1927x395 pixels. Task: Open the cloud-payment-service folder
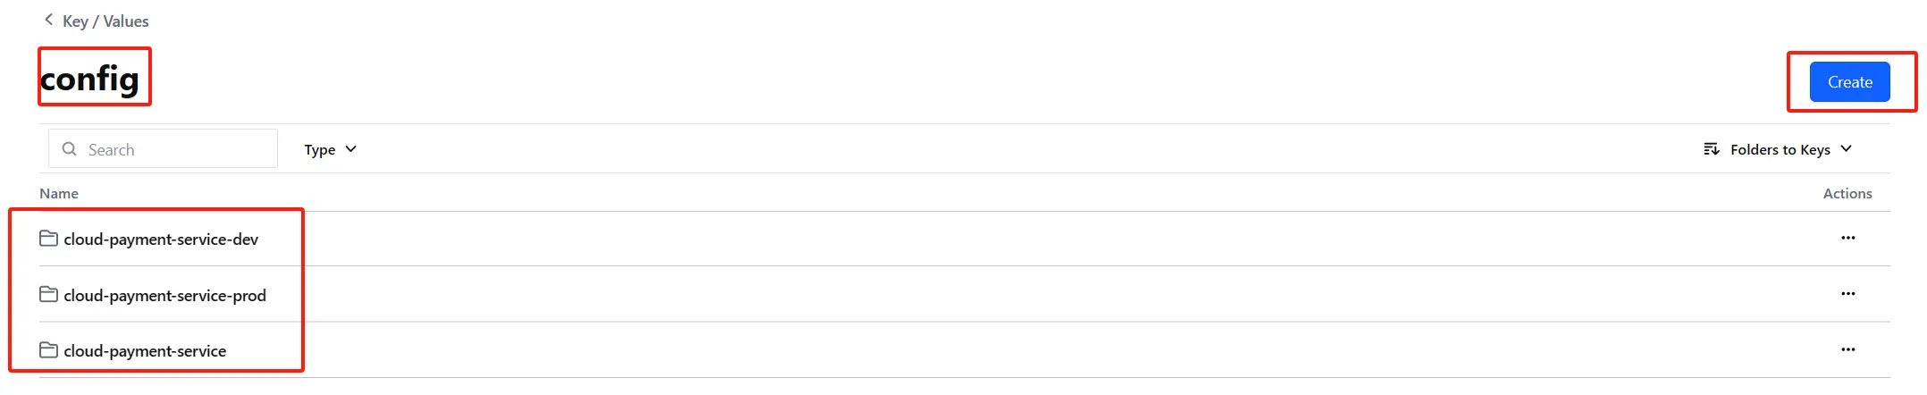[145, 351]
